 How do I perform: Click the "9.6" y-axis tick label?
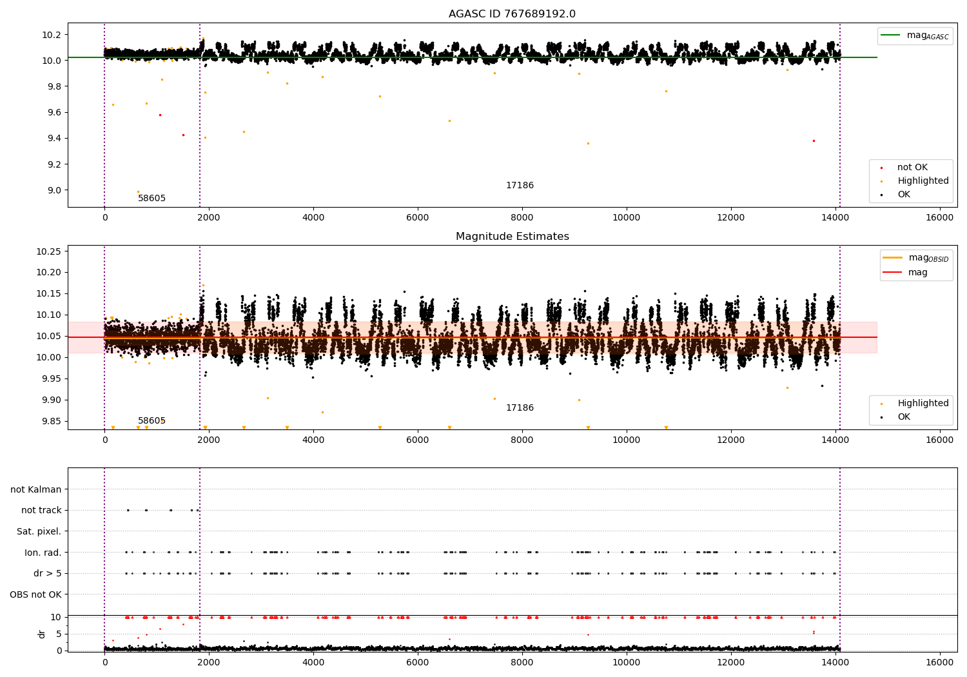[54, 112]
